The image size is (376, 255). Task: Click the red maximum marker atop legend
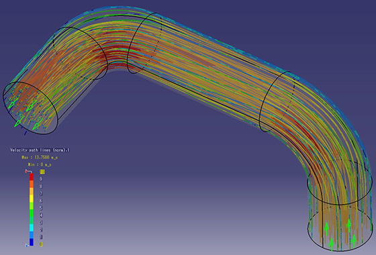[x=28, y=171]
